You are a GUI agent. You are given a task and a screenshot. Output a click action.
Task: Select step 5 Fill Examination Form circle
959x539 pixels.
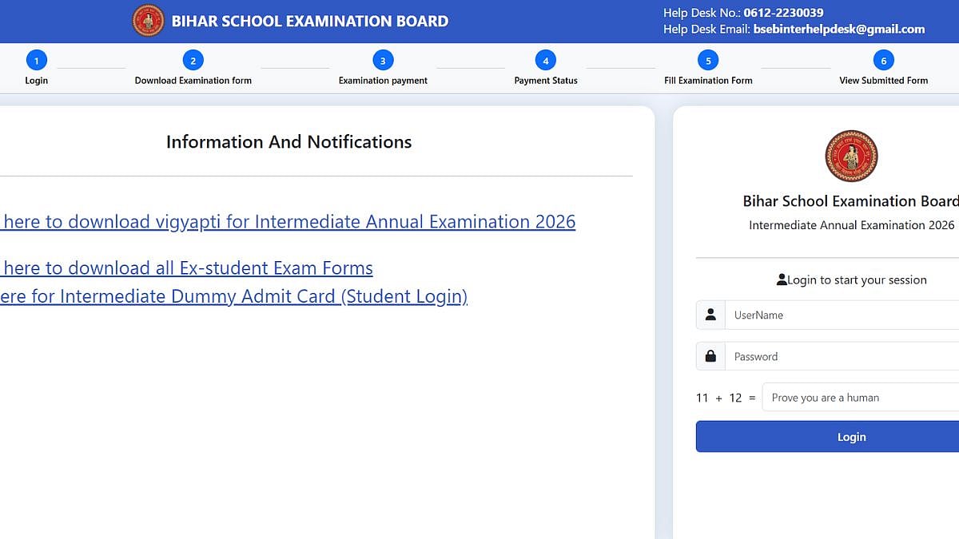[x=708, y=60]
